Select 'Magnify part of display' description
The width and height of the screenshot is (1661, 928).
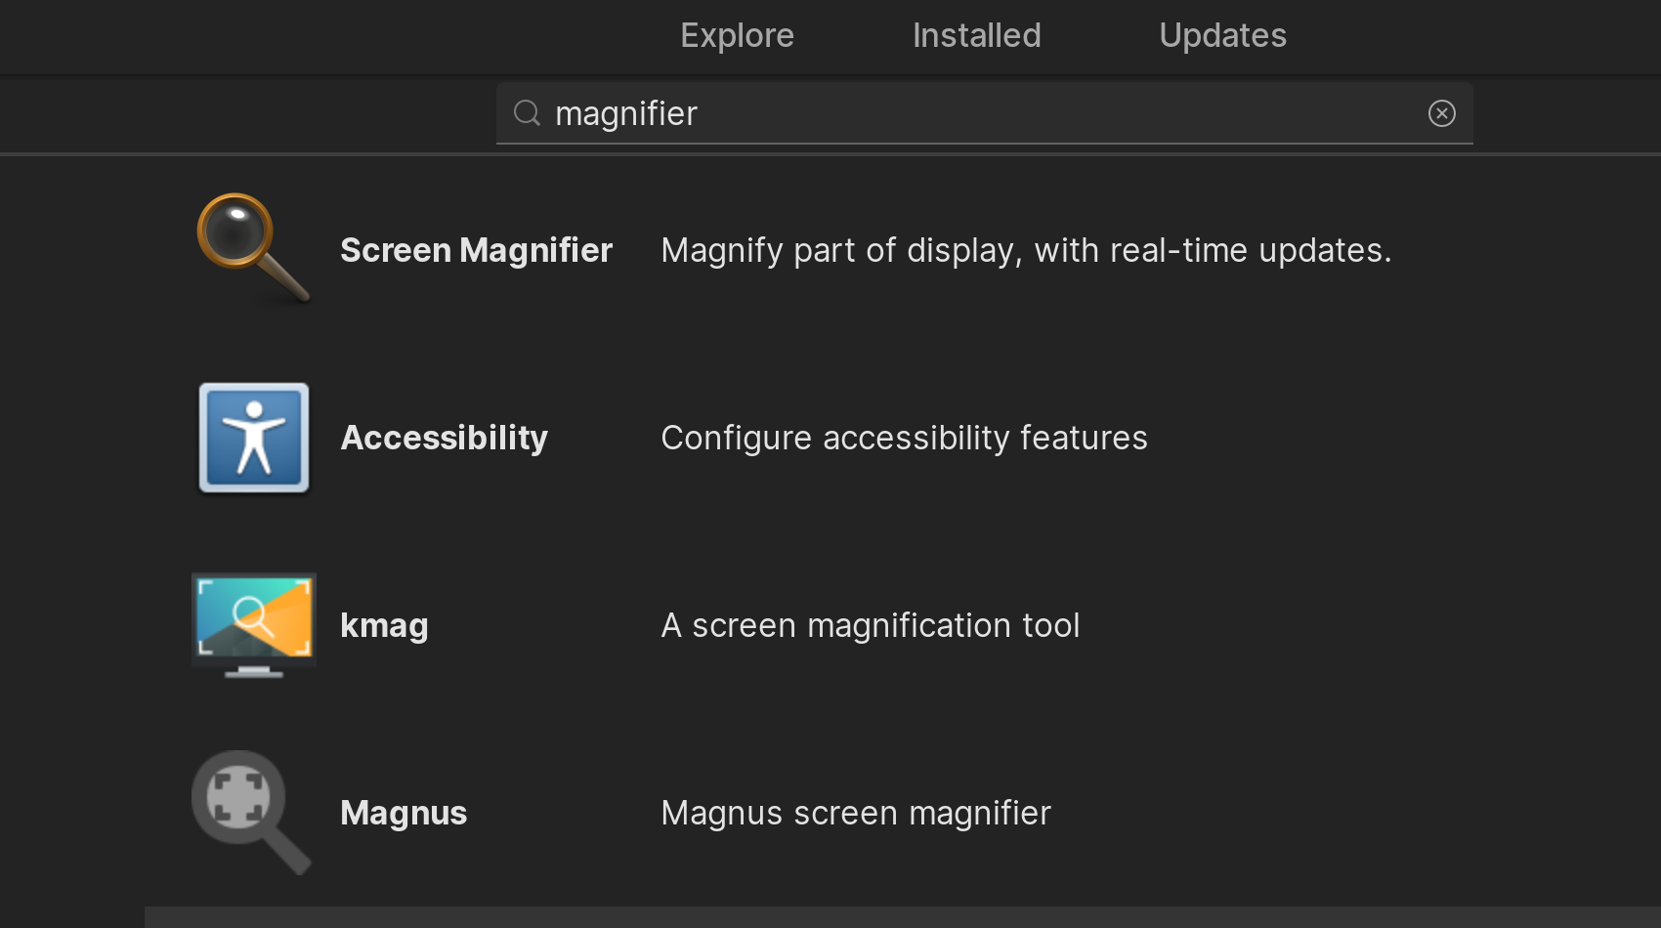pyautogui.click(x=1027, y=250)
